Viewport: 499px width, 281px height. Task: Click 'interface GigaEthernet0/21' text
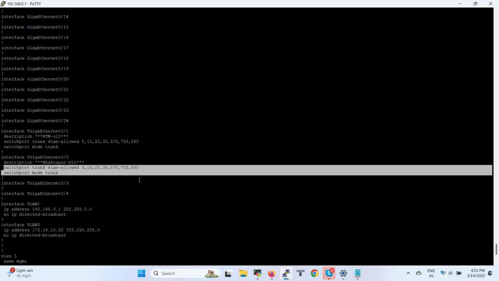35,89
